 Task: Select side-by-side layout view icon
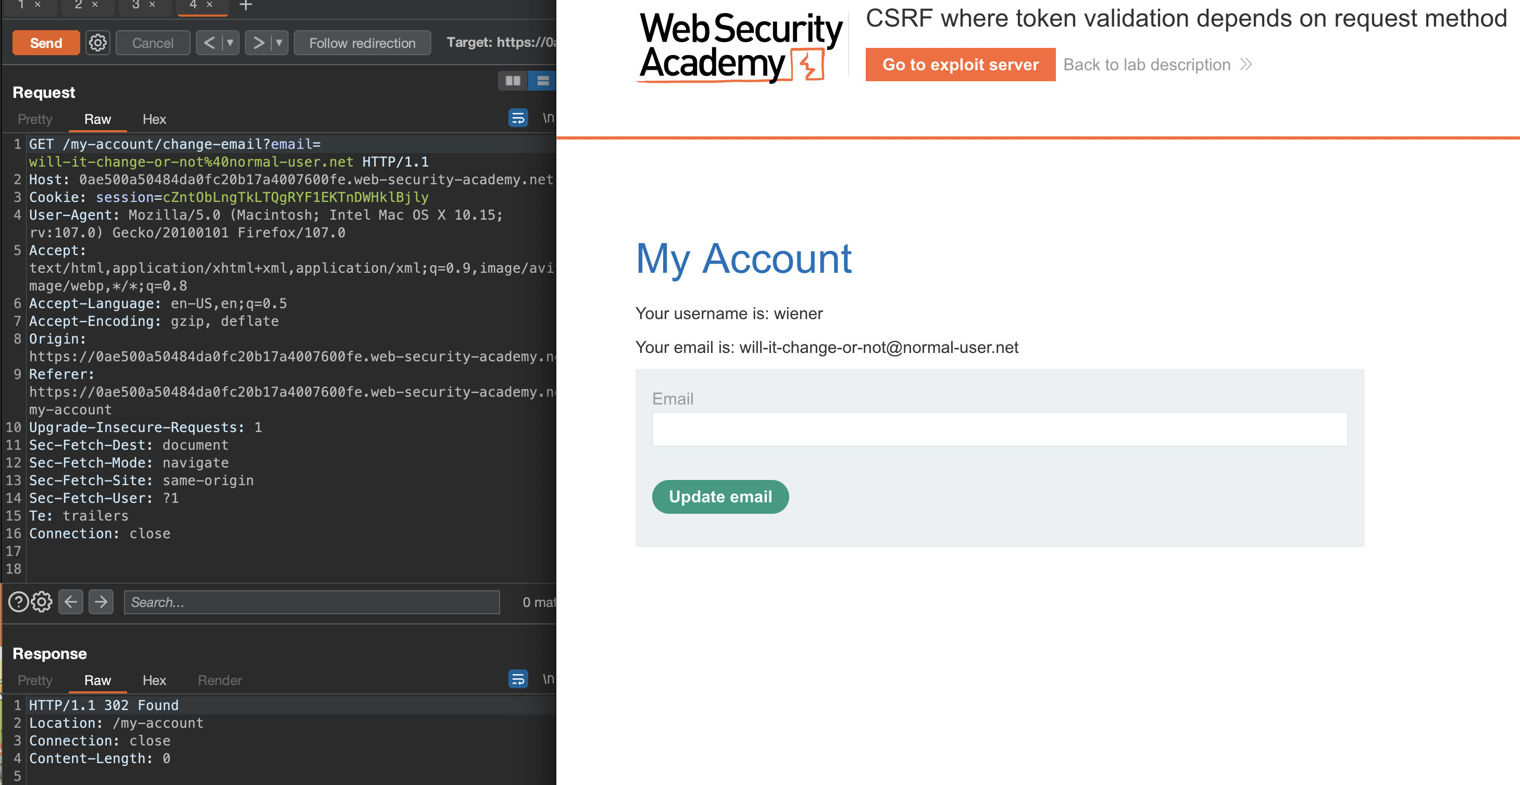coord(513,81)
